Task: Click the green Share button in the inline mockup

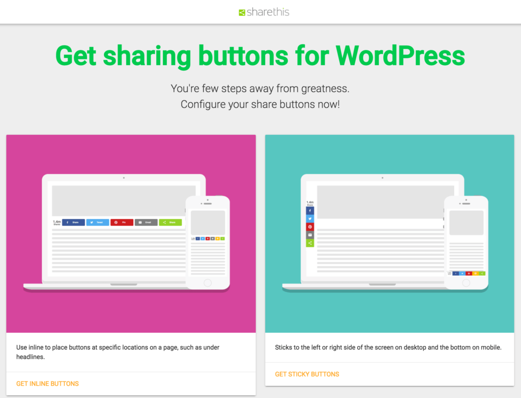Action: point(170,222)
